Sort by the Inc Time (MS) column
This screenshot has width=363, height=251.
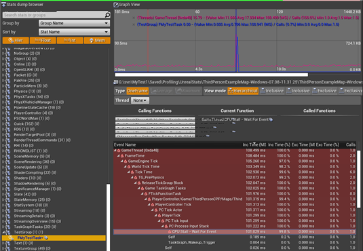coord(254,144)
